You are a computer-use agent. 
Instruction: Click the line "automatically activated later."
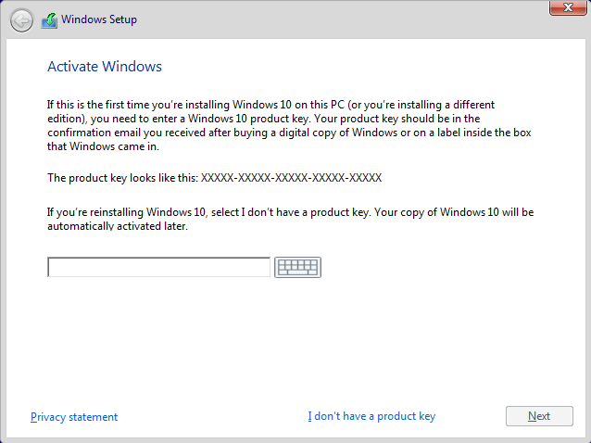tap(118, 226)
